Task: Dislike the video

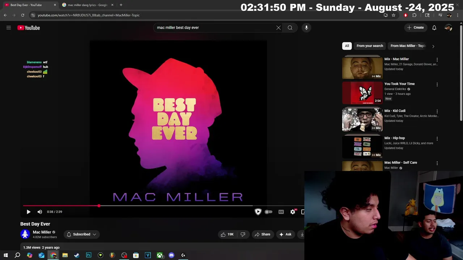Action: tap(243, 234)
